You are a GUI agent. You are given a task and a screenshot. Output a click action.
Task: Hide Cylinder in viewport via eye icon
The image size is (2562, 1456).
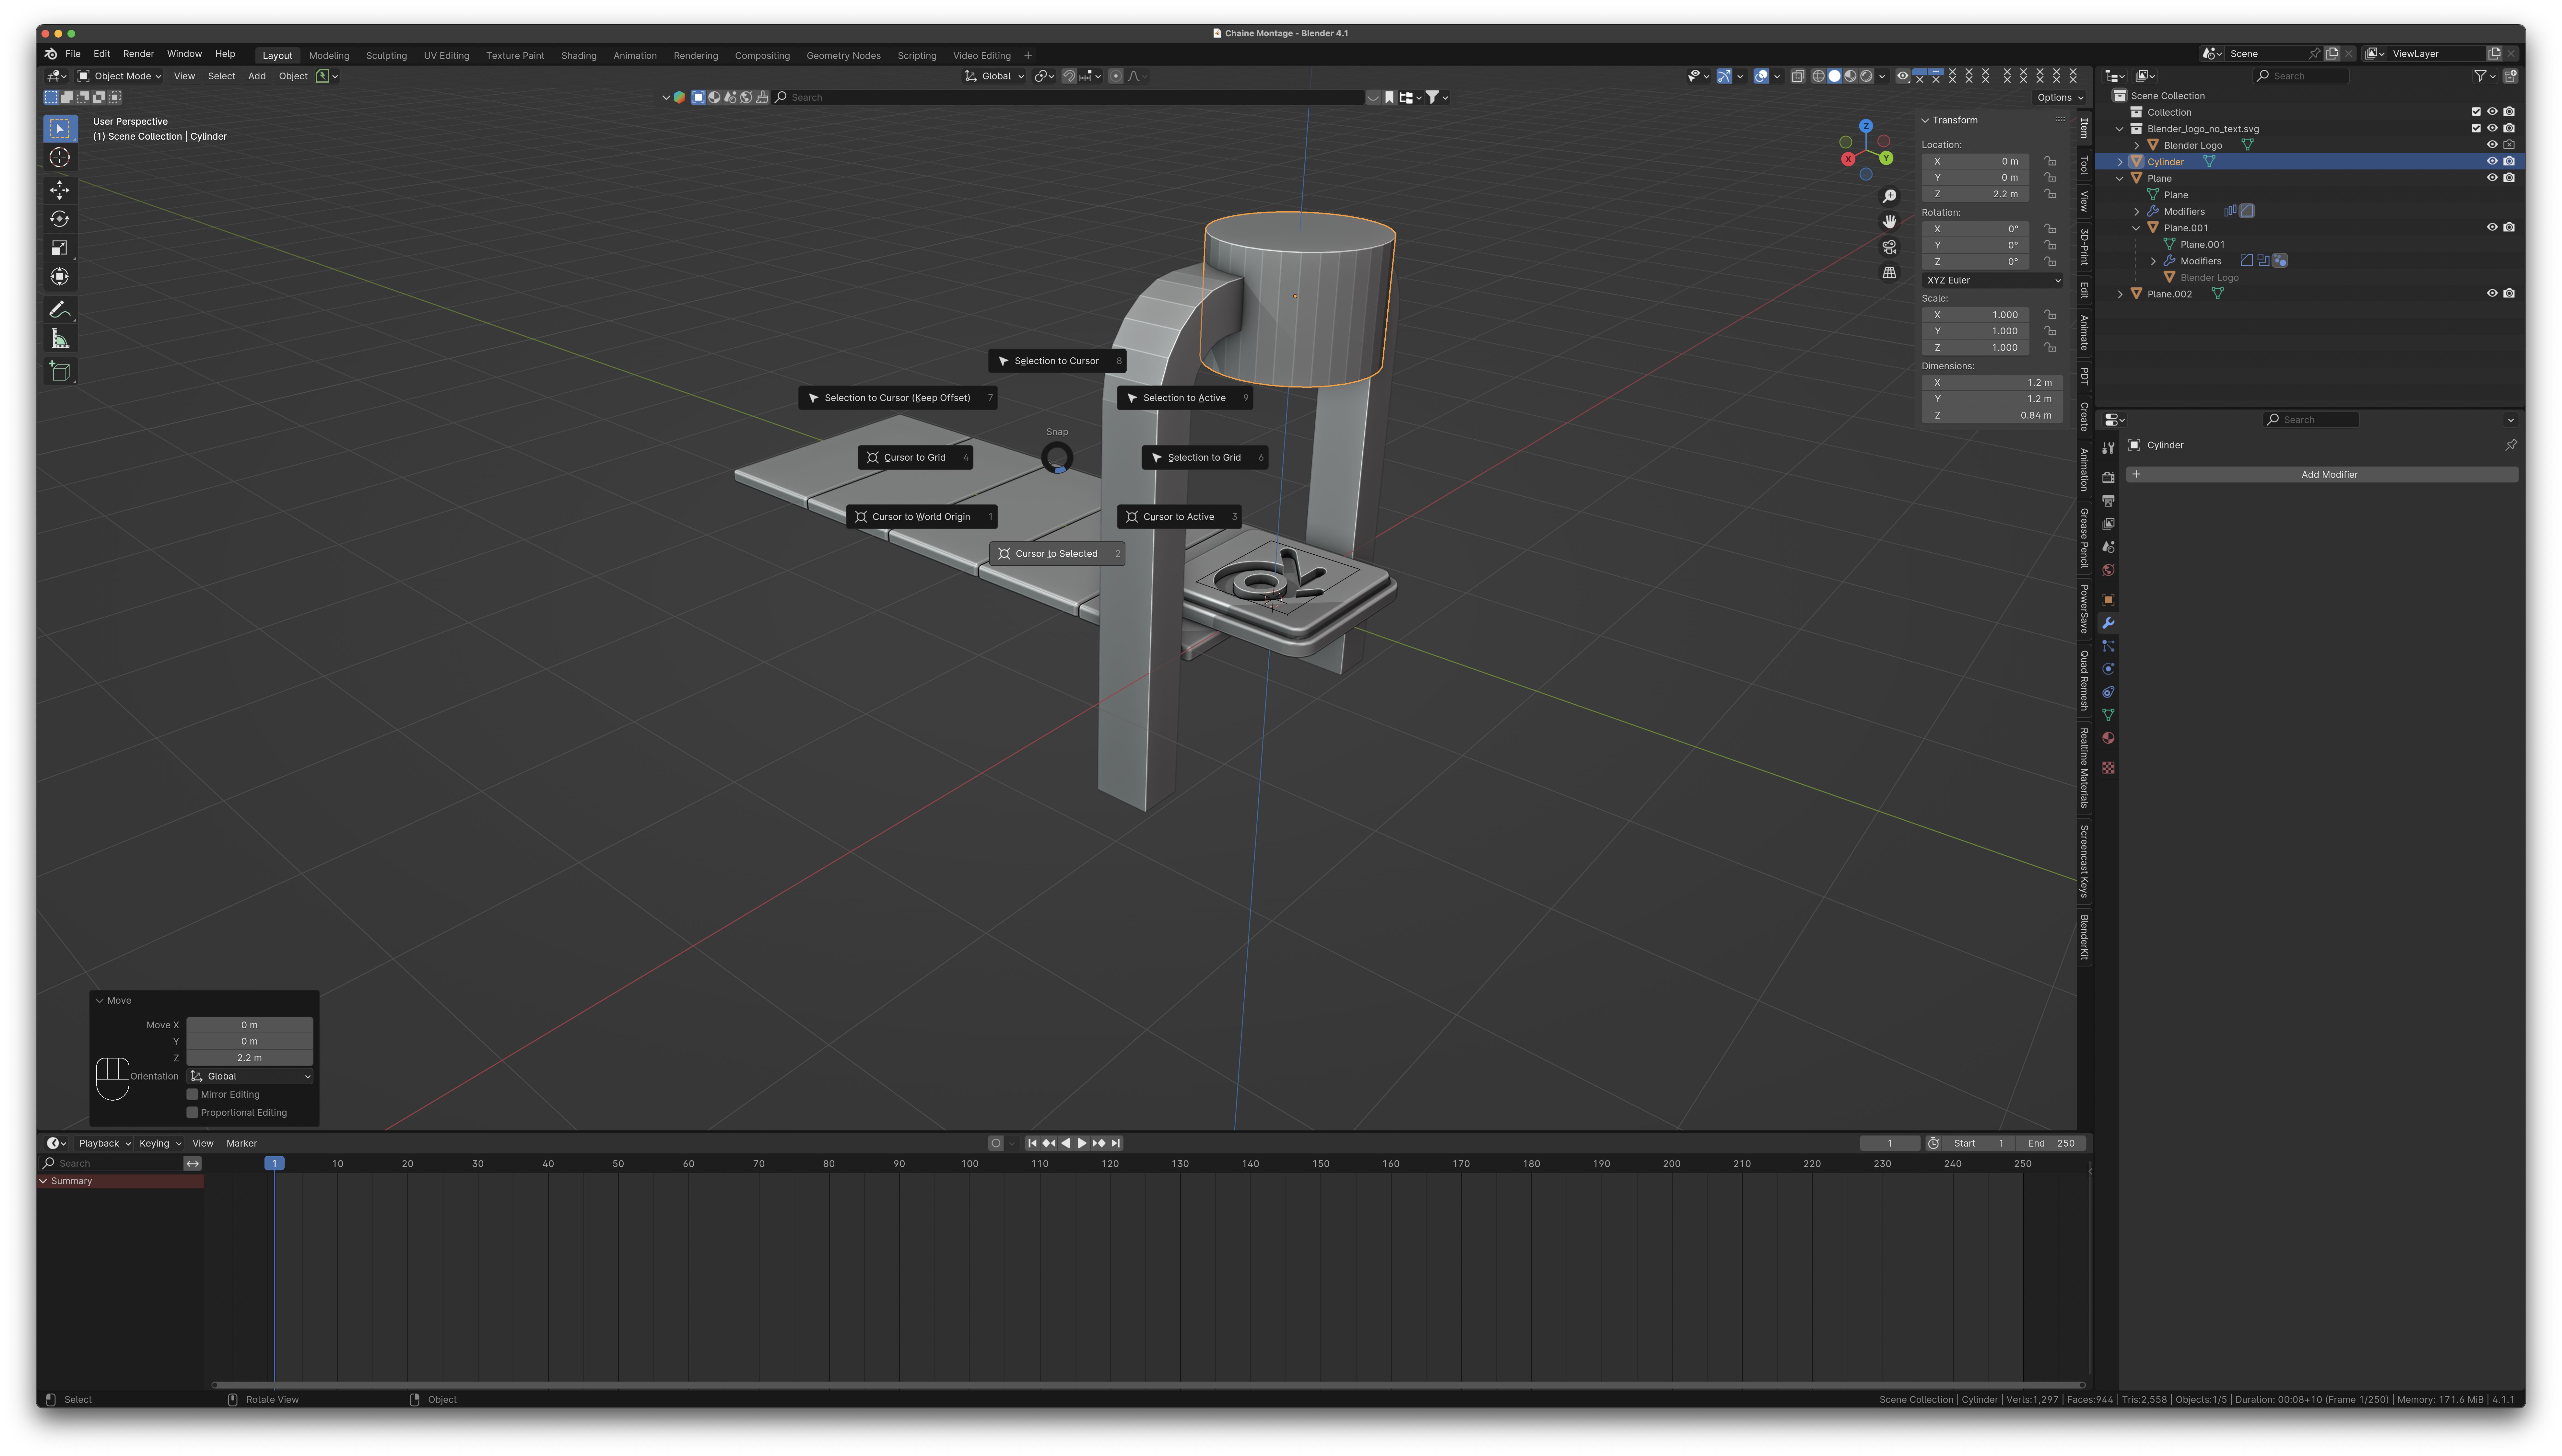[2492, 162]
